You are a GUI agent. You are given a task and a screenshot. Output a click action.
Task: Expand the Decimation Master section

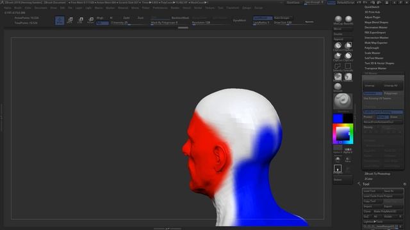[376, 27]
